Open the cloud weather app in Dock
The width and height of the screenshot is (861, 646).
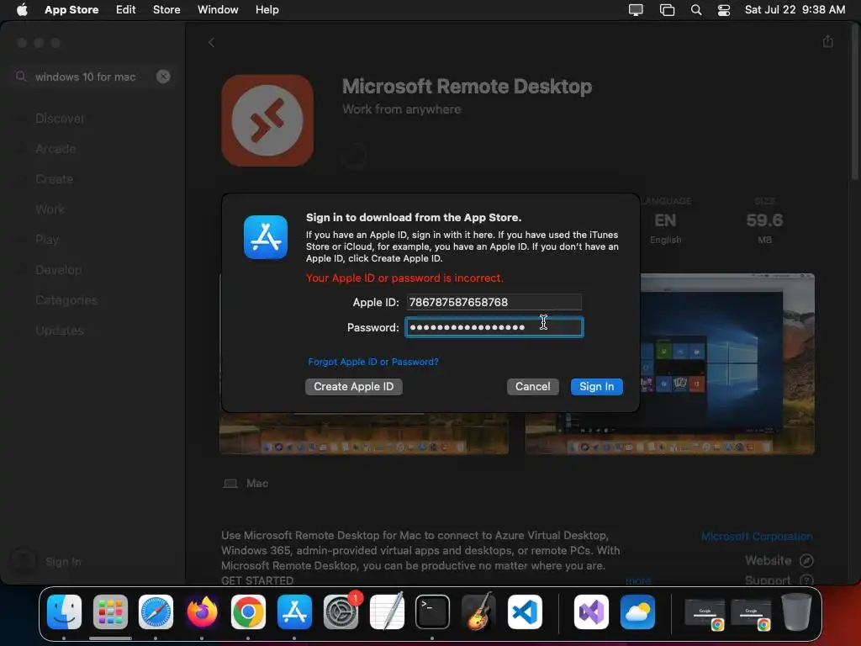click(637, 612)
